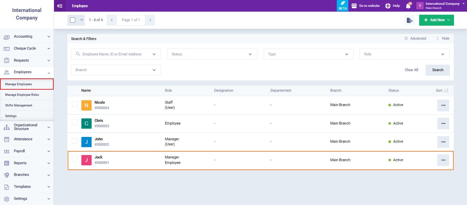467x205 pixels.
Task: Clear all search filters
Action: tap(411, 70)
